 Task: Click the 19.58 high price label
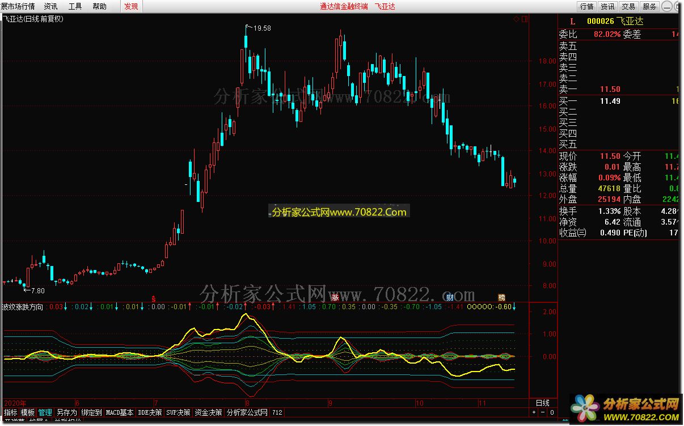coord(262,28)
